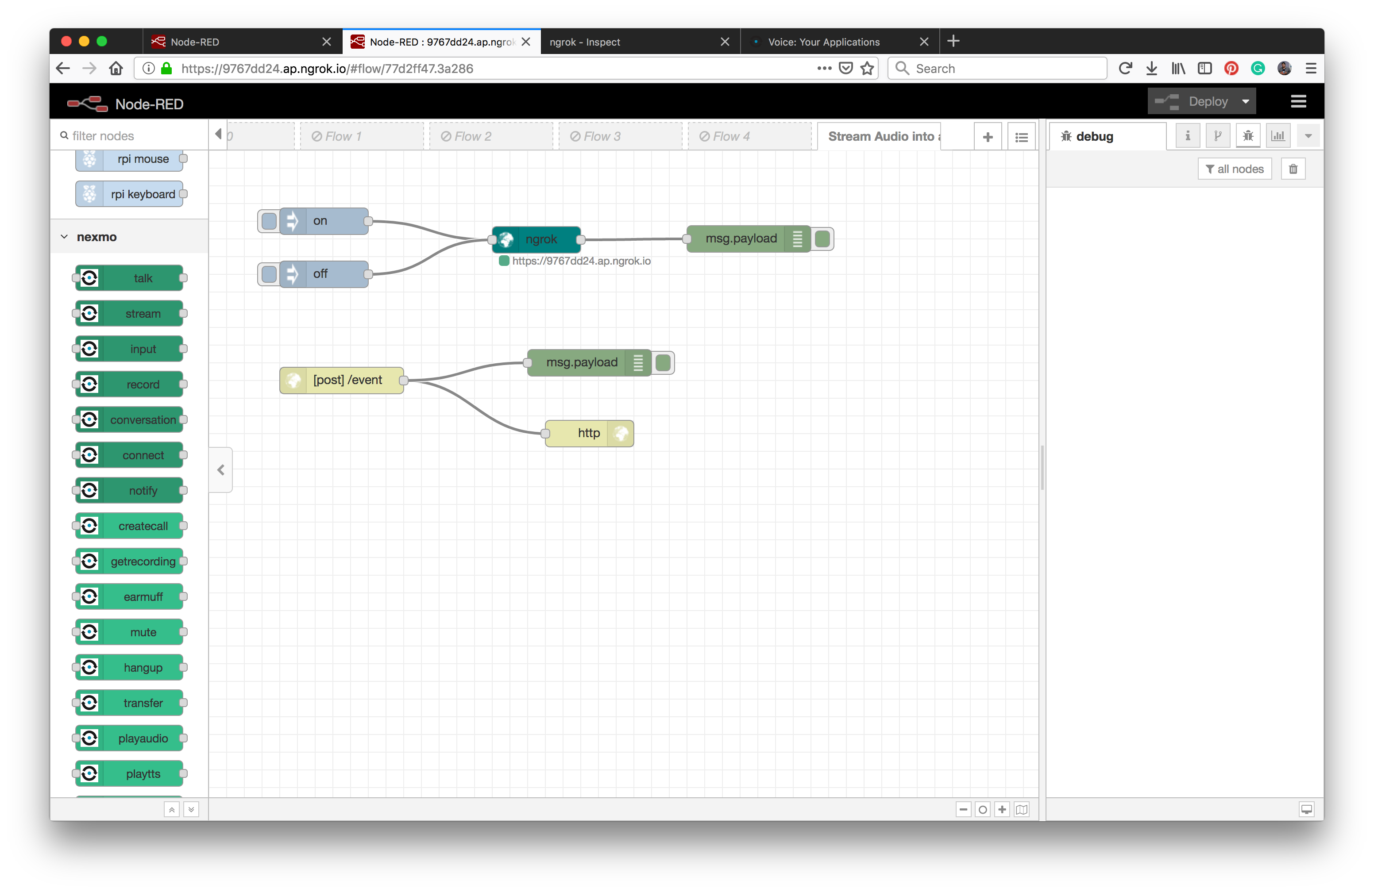This screenshot has height=892, width=1374.
Task: Toggle the canvas navigator map
Action: tap(1022, 810)
